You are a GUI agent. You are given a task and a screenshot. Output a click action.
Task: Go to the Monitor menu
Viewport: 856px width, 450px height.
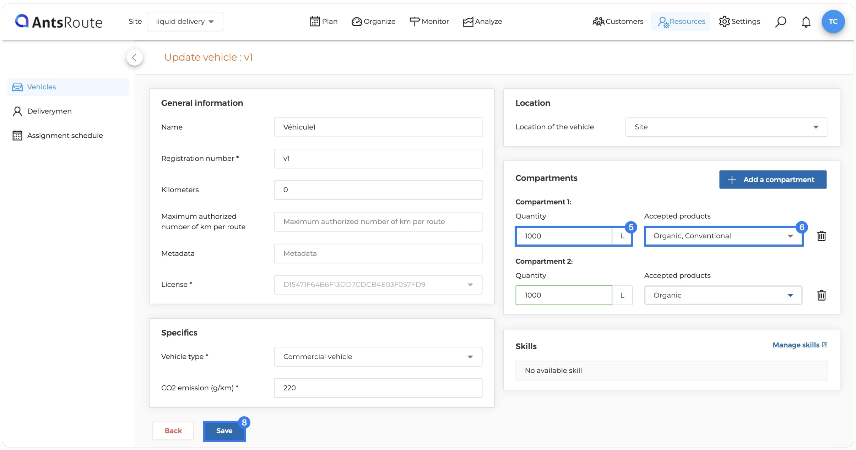(429, 22)
